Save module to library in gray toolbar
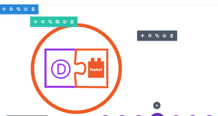218x116 pixels. click(164, 36)
